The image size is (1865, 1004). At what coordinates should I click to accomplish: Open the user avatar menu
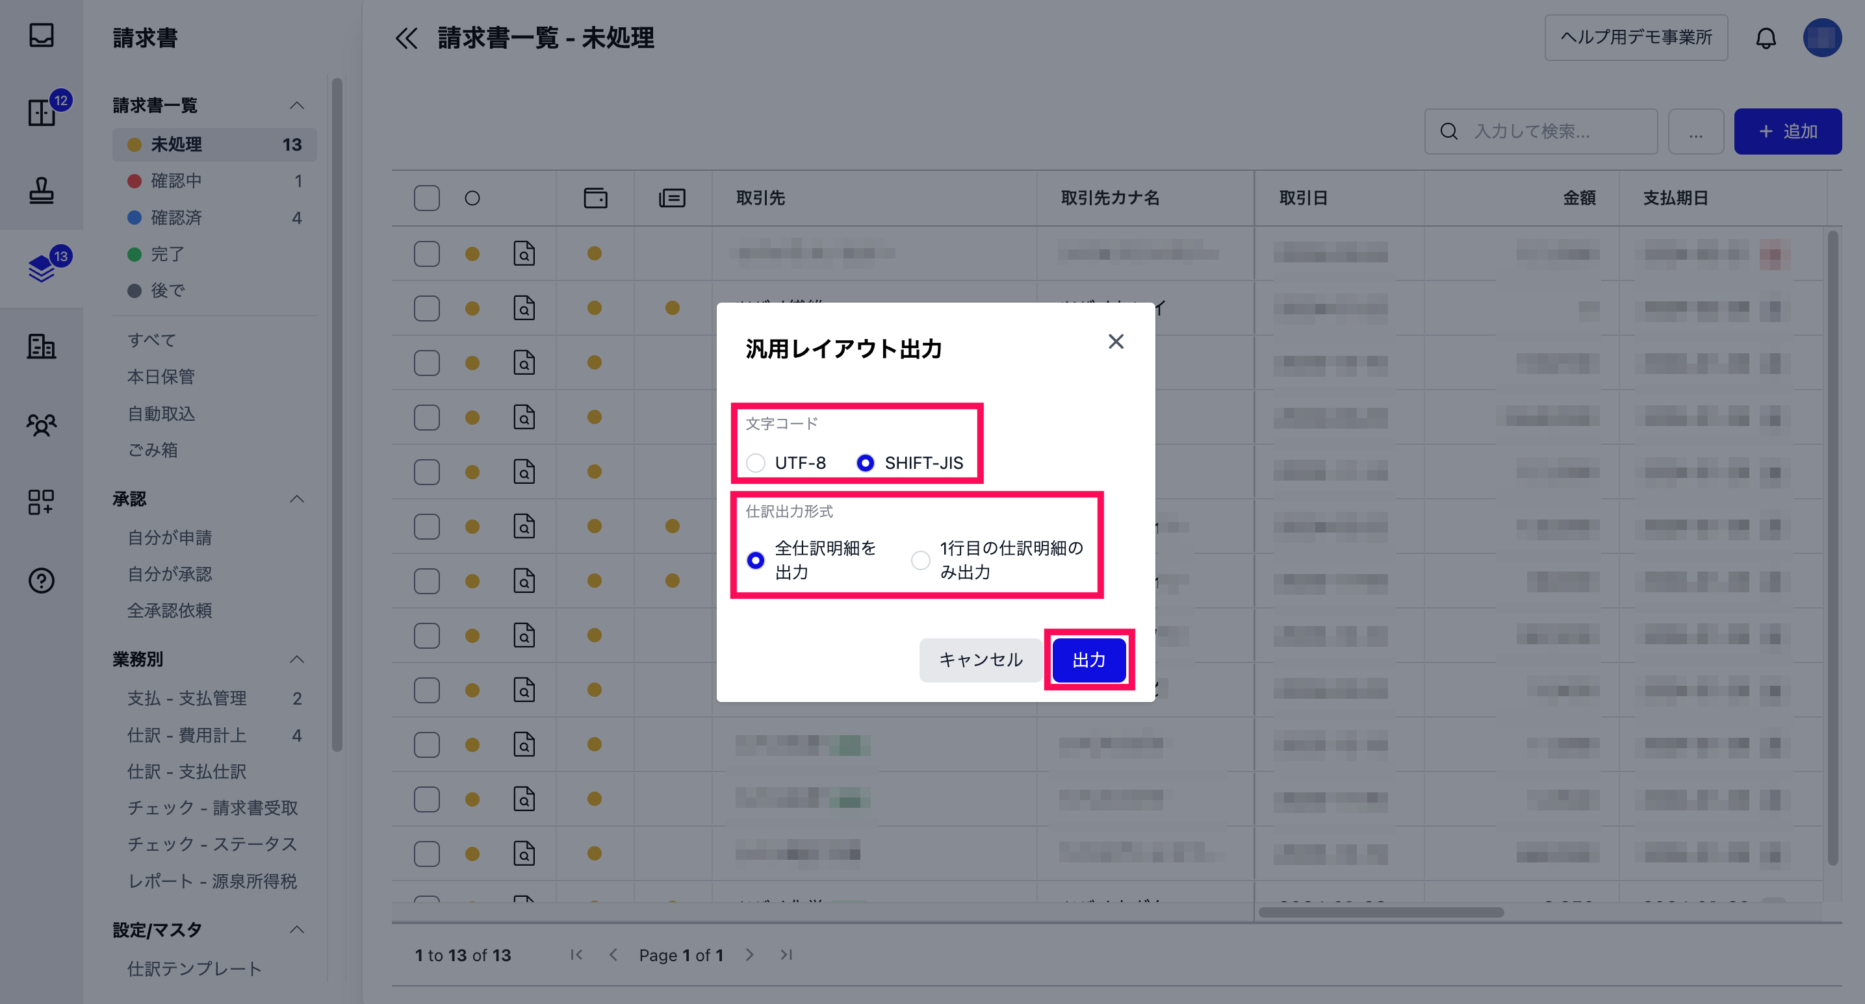coord(1821,38)
